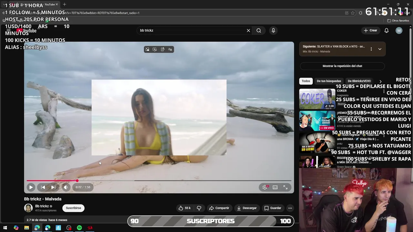The width and height of the screenshot is (413, 232).
Task: Open picture-in-picture from video overlay toolbar
Action: tap(147, 49)
